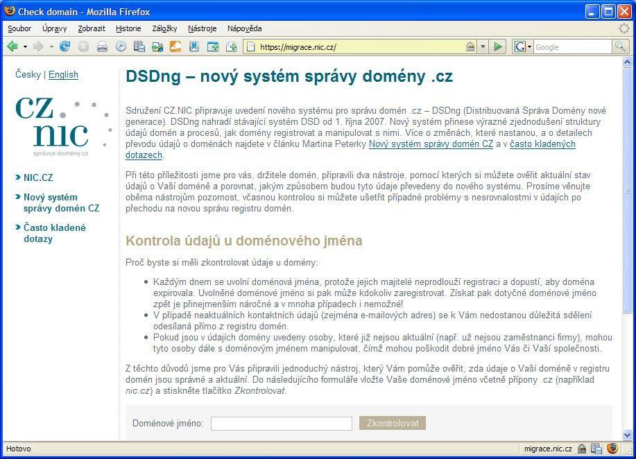Click the main heading DSDng – nový systém
Viewport: 636px width, 459px height.
tap(289, 76)
